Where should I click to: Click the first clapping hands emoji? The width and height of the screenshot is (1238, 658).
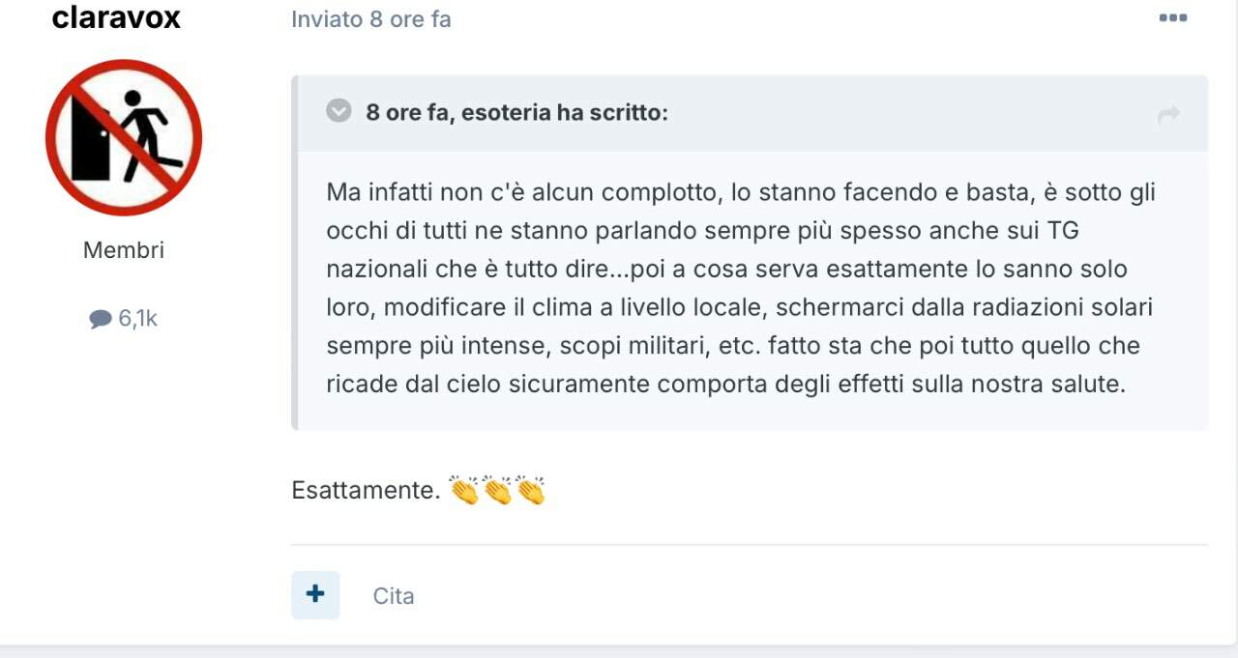click(x=465, y=490)
